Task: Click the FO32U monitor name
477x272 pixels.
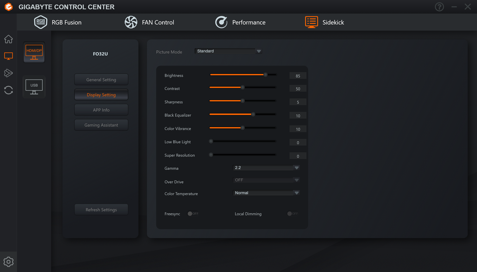Action: coord(100,54)
